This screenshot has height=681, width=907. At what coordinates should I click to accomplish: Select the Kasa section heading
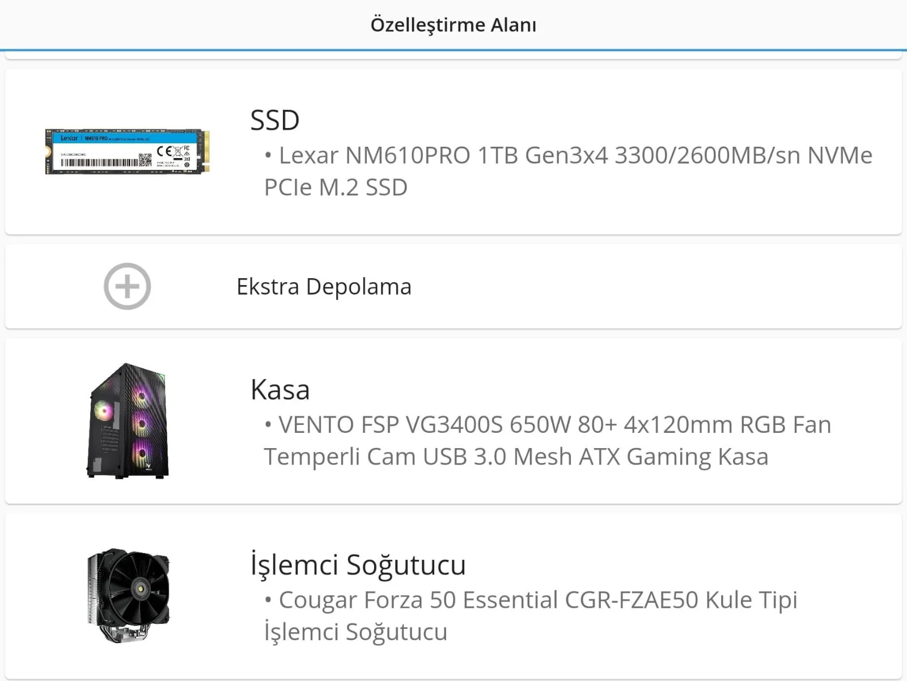tap(280, 390)
